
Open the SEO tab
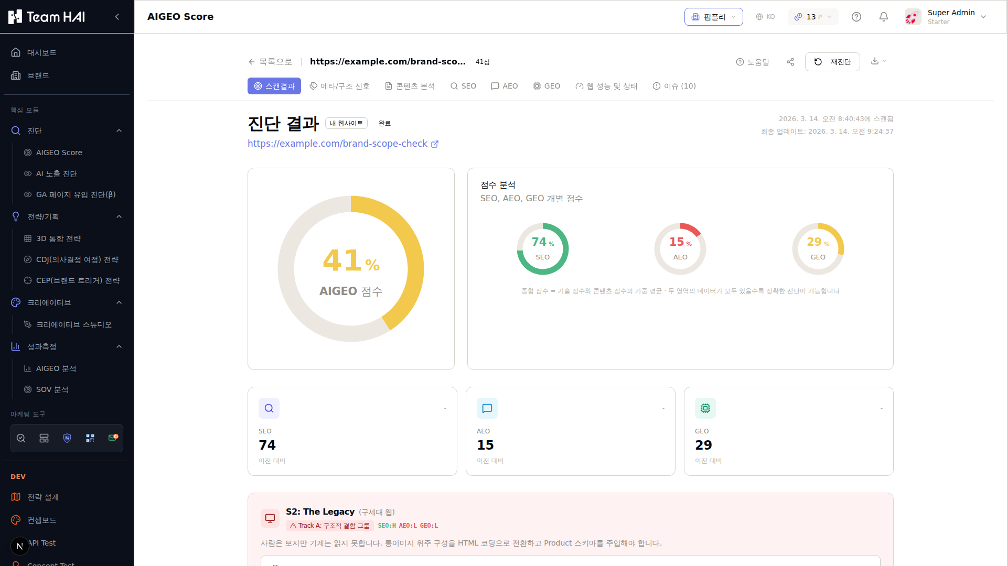click(464, 86)
